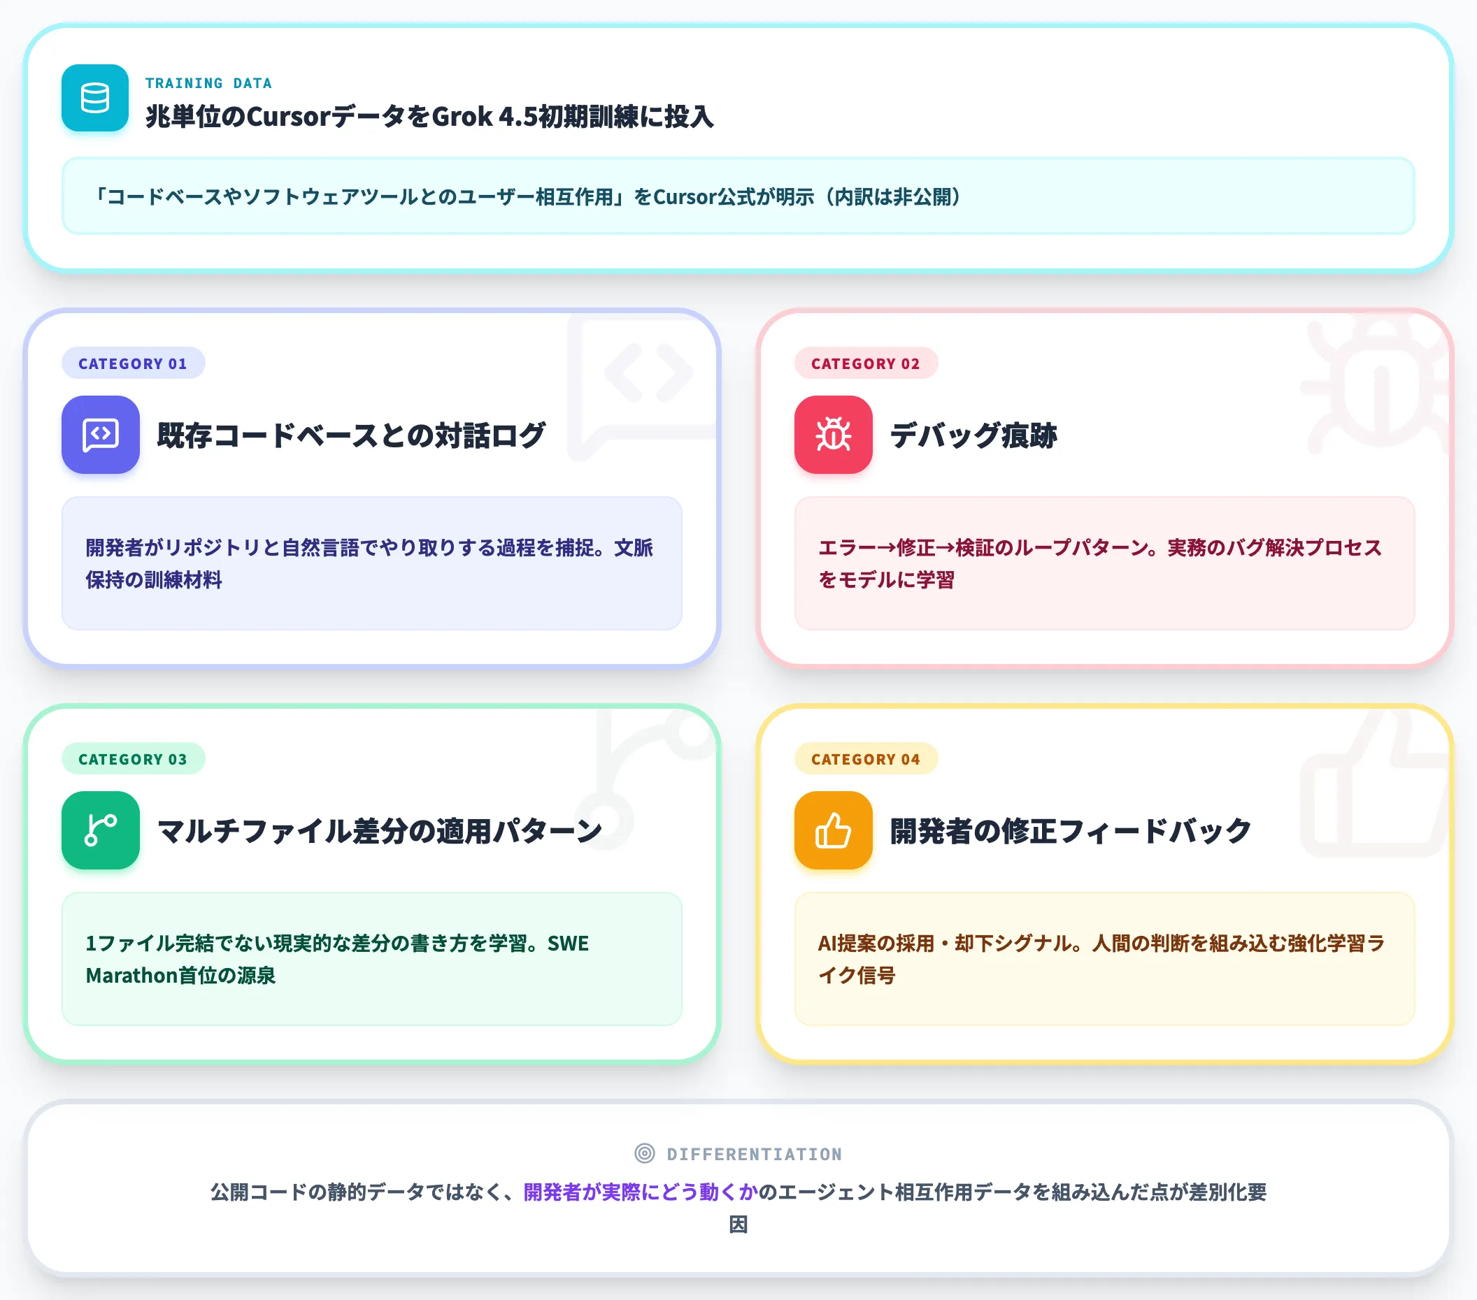Image resolution: width=1477 pixels, height=1300 pixels.
Task: Select the CATEGORY 04 badge
Action: click(x=866, y=759)
